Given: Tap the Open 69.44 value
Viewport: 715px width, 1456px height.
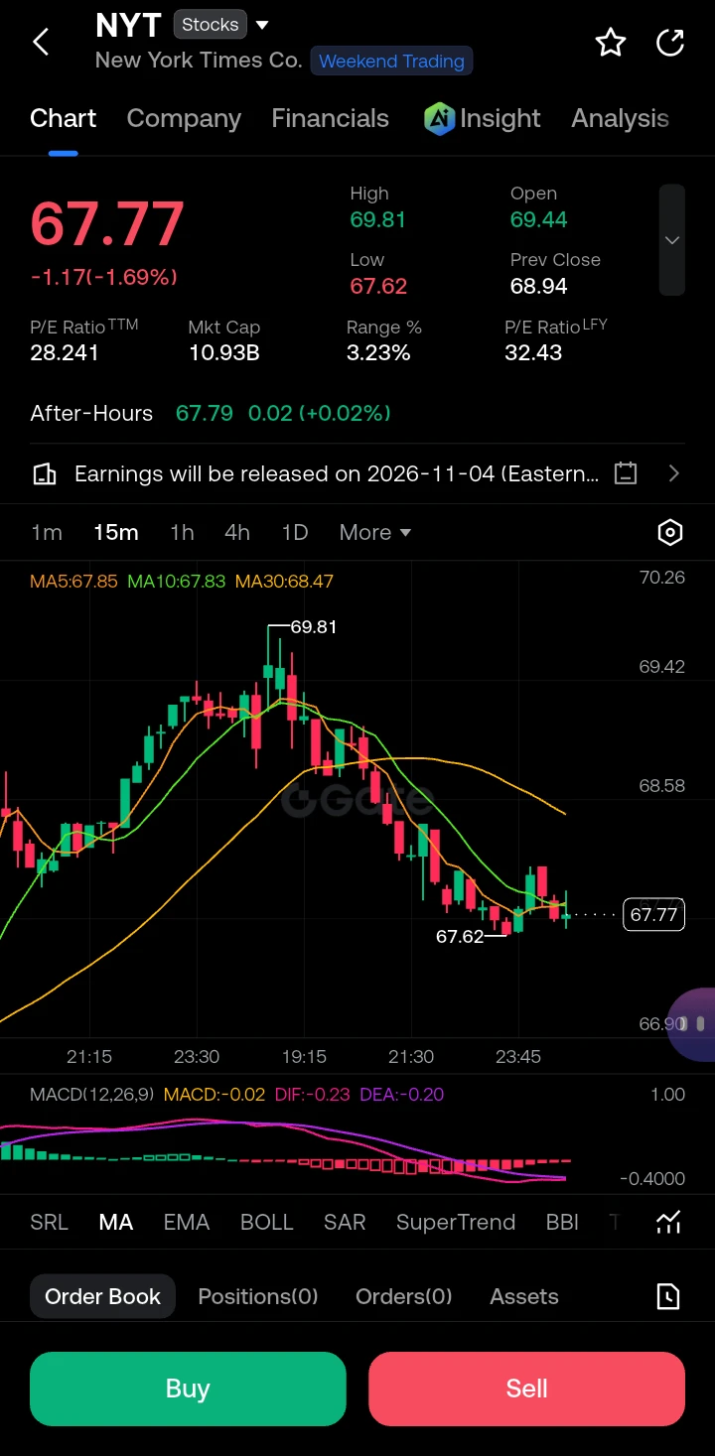Looking at the screenshot, I should (x=539, y=219).
